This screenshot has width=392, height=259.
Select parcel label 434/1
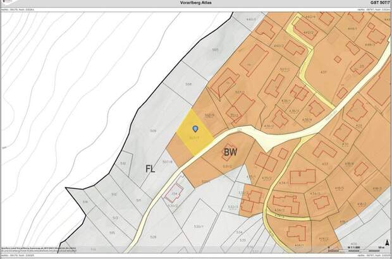pyautogui.click(x=283, y=183)
